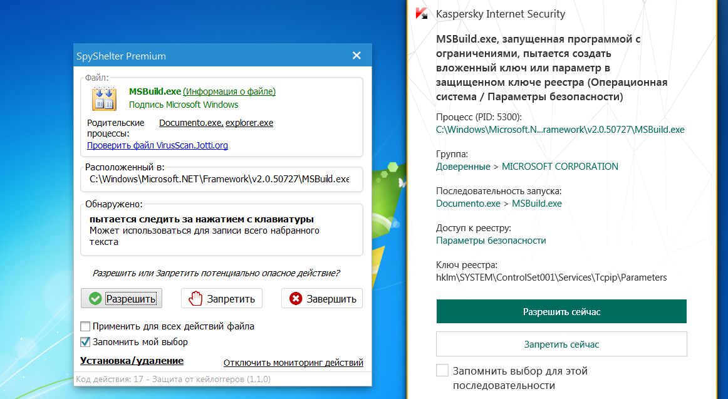Click the green checkmark Allow icon
Viewport: 728px width, 399px height.
(x=95, y=299)
